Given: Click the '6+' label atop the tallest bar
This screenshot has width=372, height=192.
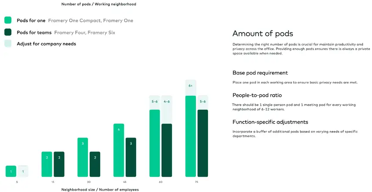Looking at the screenshot, I should 191,86.
